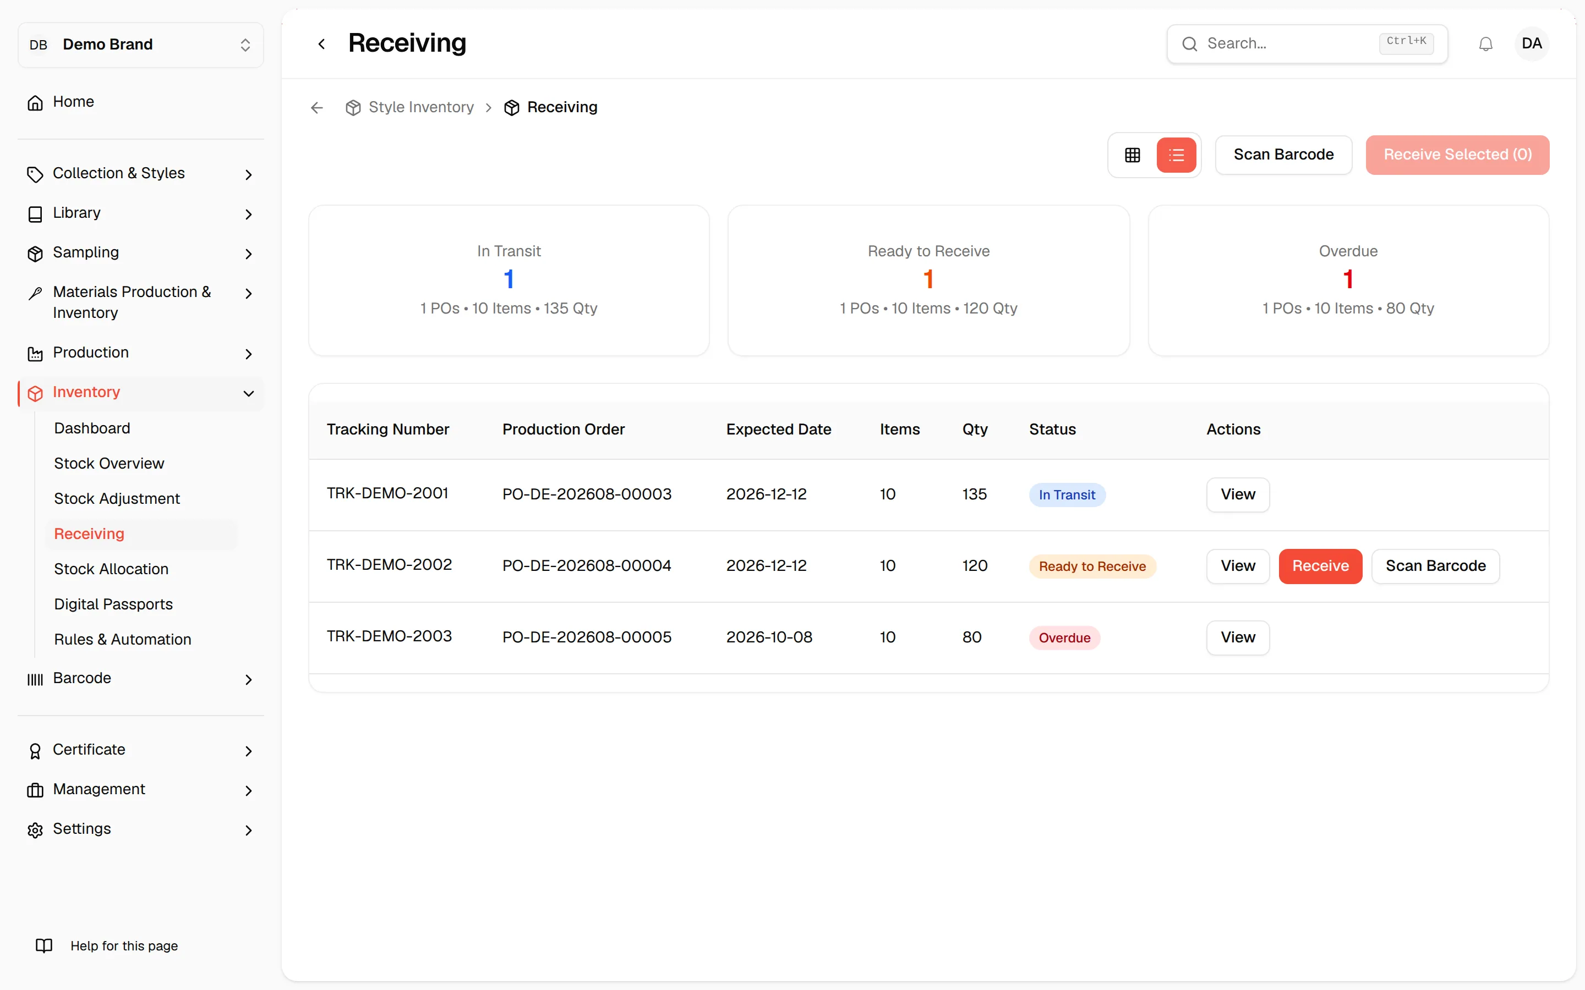Click the Ready to Receive summary card
The image size is (1585, 990).
[928, 280]
